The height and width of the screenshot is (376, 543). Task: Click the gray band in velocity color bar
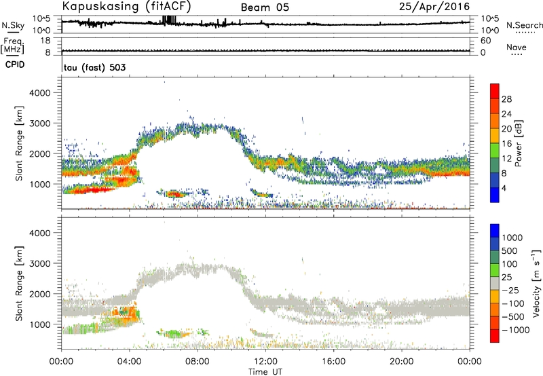click(495, 284)
